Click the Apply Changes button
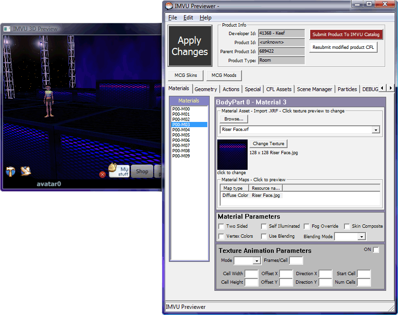Viewport: 398px width, 315px height. [x=190, y=46]
